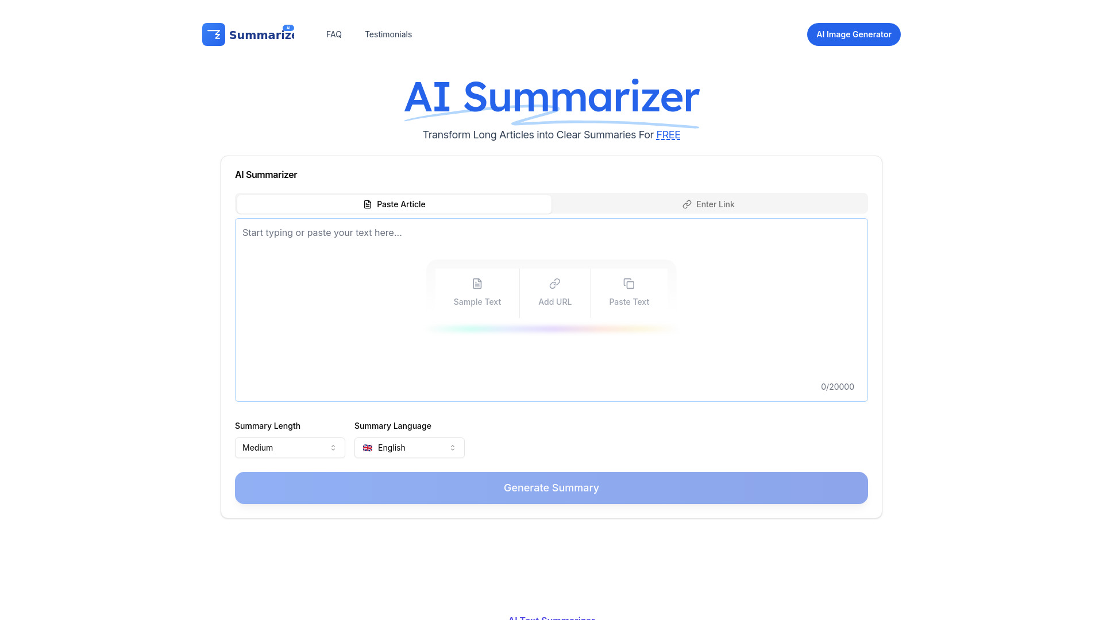The image size is (1103, 620).
Task: Click the link icon next to Enter Link
Action: 687,204
